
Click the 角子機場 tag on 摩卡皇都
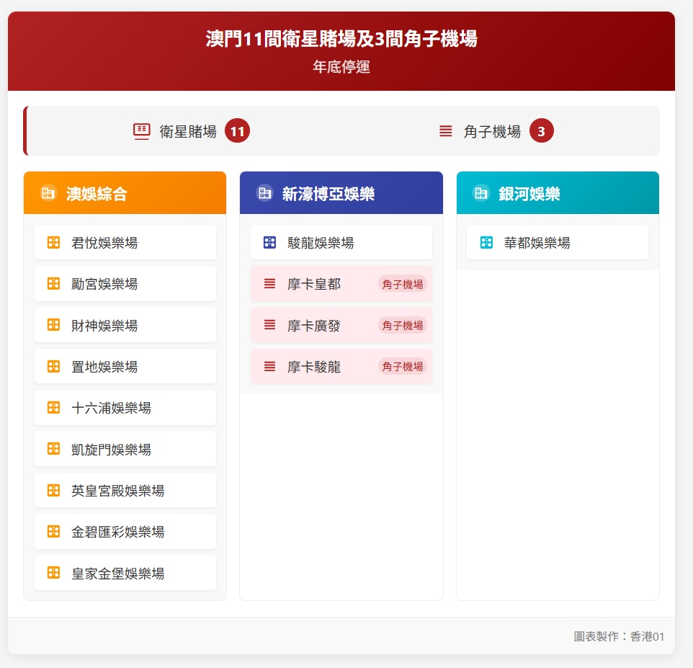coord(402,284)
